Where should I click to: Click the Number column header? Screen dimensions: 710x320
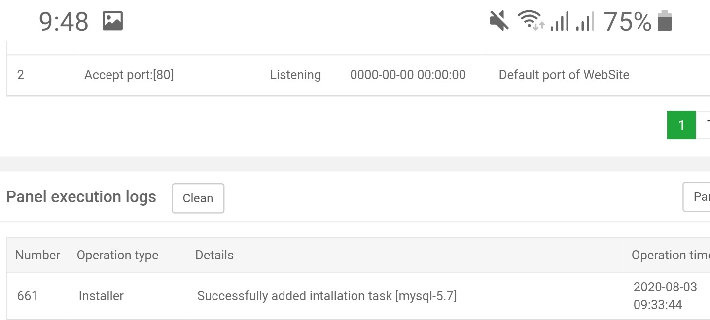pyautogui.click(x=37, y=255)
